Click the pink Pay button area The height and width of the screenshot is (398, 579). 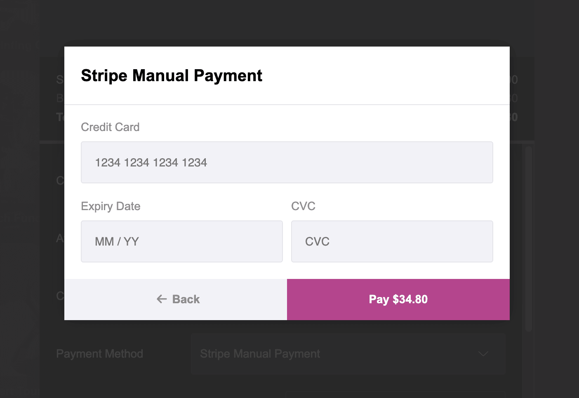pyautogui.click(x=398, y=300)
